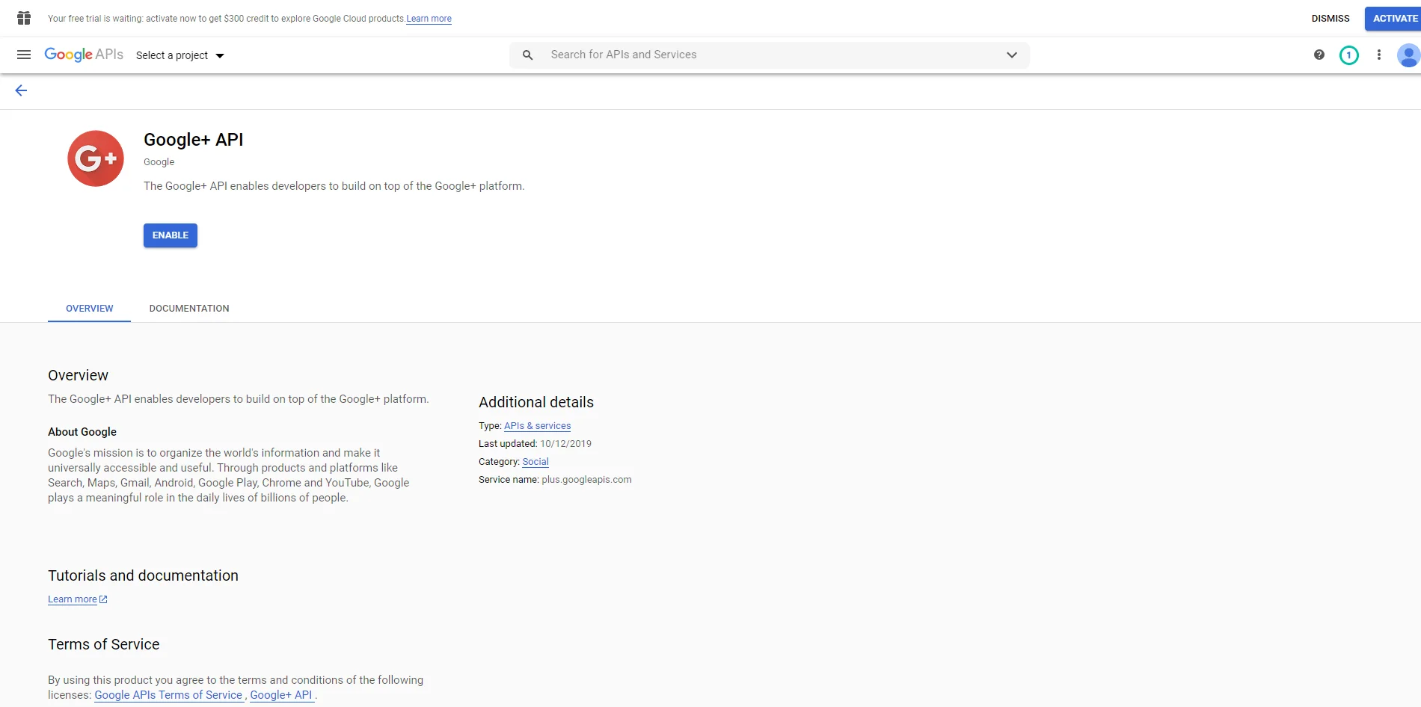Click the search magnifier icon

click(x=527, y=55)
